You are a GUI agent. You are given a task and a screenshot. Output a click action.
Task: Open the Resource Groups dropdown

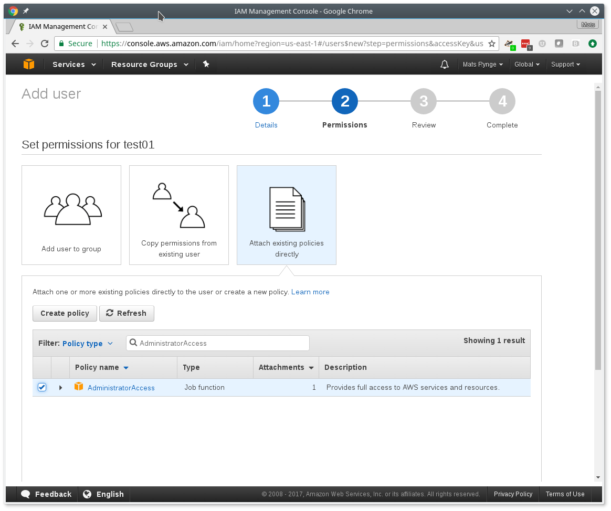click(x=150, y=65)
